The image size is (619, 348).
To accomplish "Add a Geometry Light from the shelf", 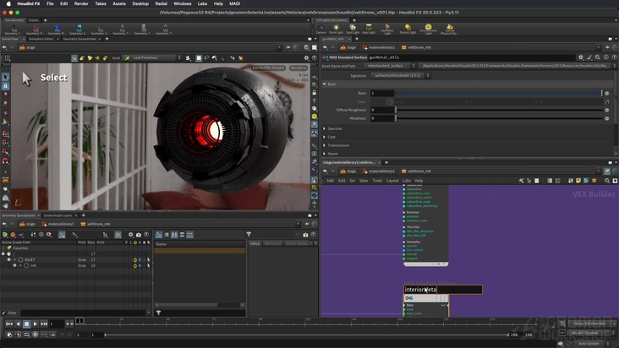I will 387,29.
